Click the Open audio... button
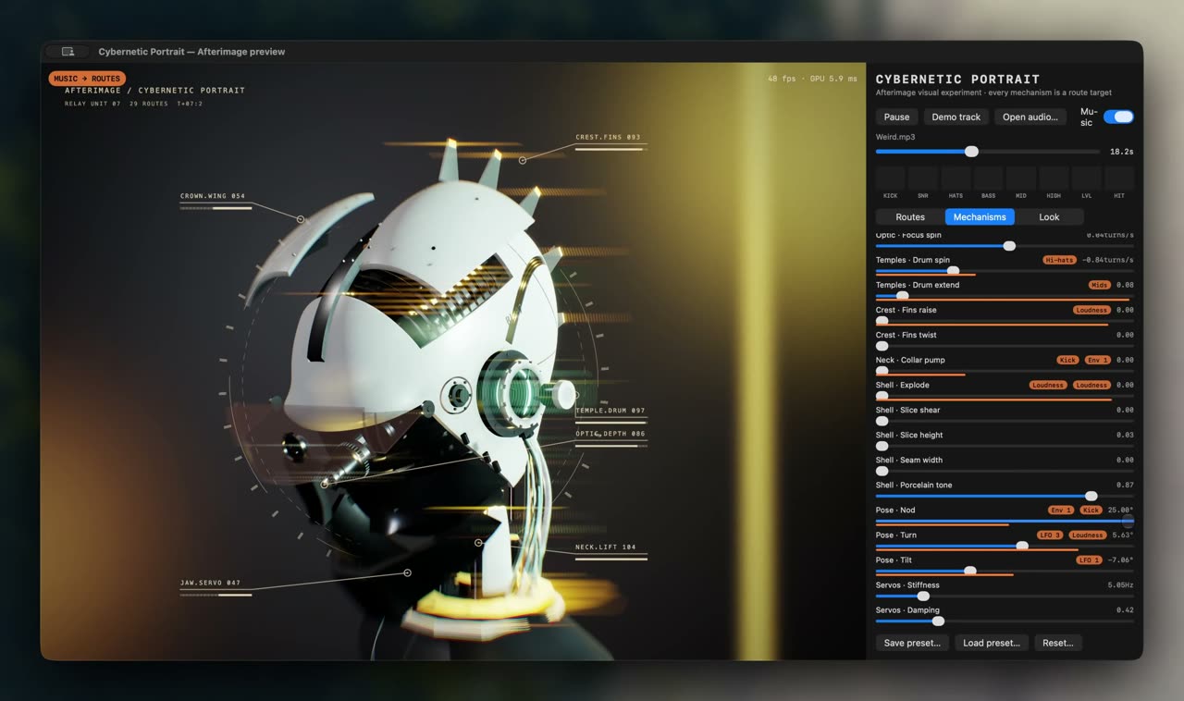 pyautogui.click(x=1030, y=117)
